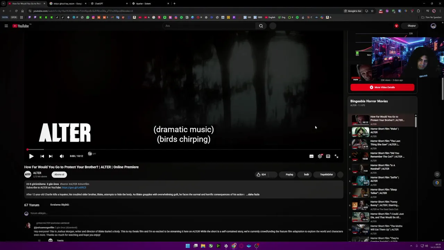Open the more actions button after Teşekkürler
This screenshot has height=250, width=444.
point(340,175)
